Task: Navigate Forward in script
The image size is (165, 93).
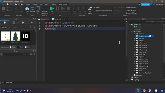Action: (x=21, y=10)
